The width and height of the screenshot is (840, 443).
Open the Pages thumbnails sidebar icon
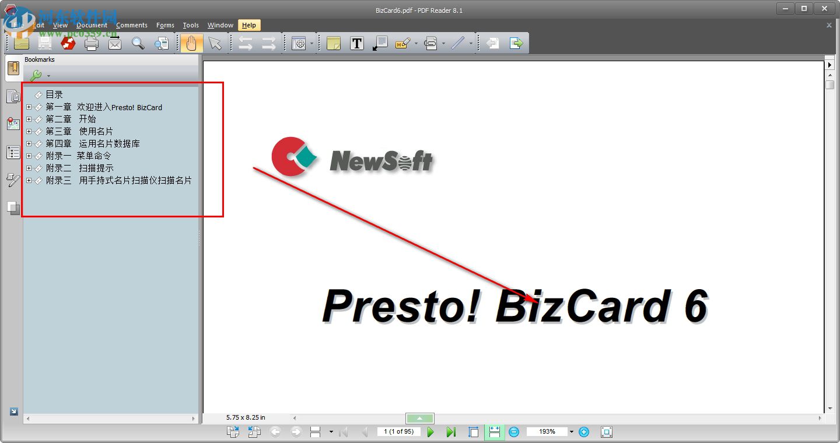(x=13, y=96)
